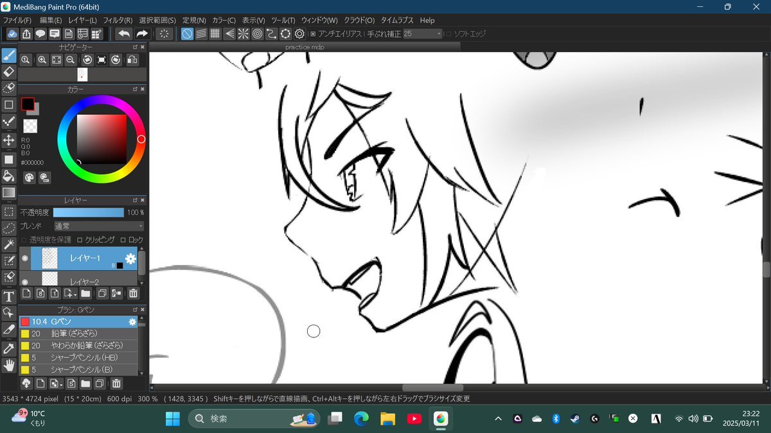This screenshot has width=771, height=433.
Task: Select the Bucket fill tool
Action: [x=9, y=175]
